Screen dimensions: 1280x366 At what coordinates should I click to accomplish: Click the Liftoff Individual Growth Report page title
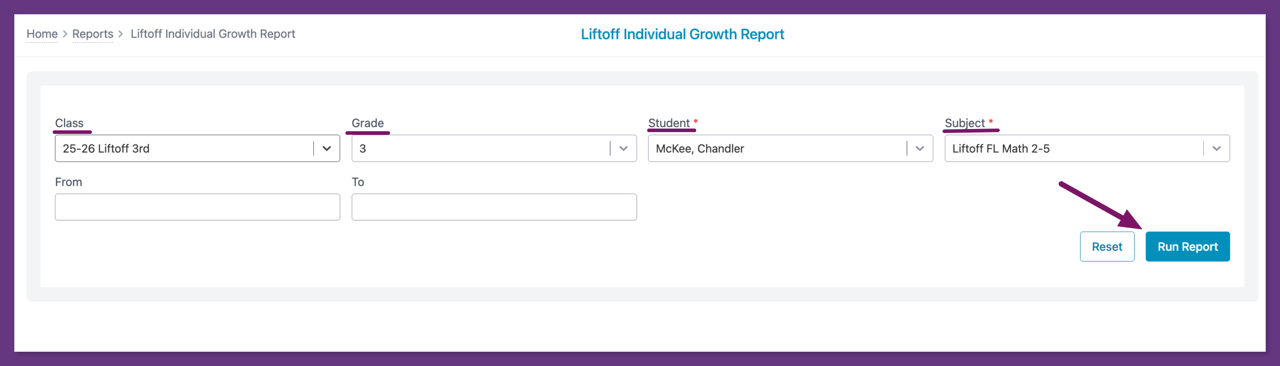[x=682, y=34]
